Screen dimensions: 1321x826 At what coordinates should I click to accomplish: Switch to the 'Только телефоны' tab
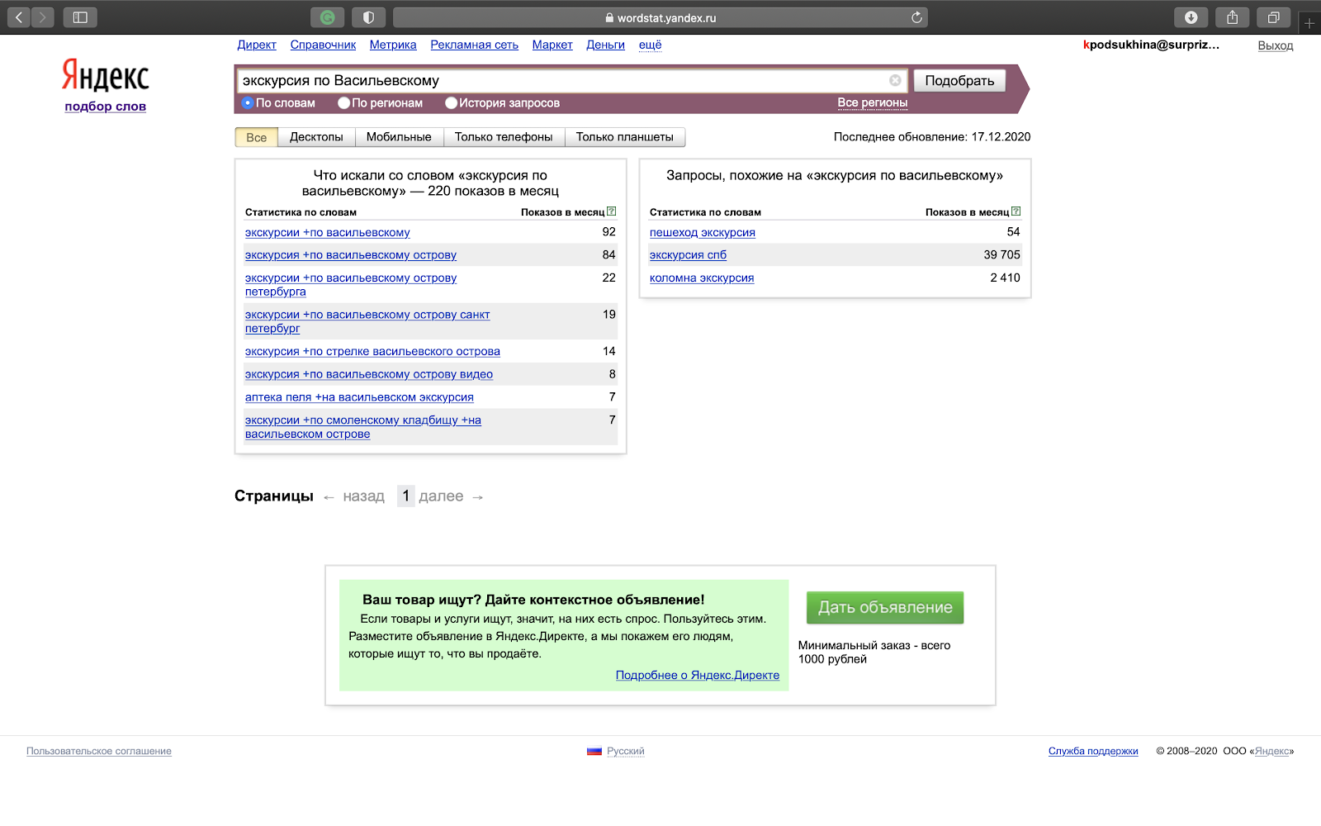point(504,137)
